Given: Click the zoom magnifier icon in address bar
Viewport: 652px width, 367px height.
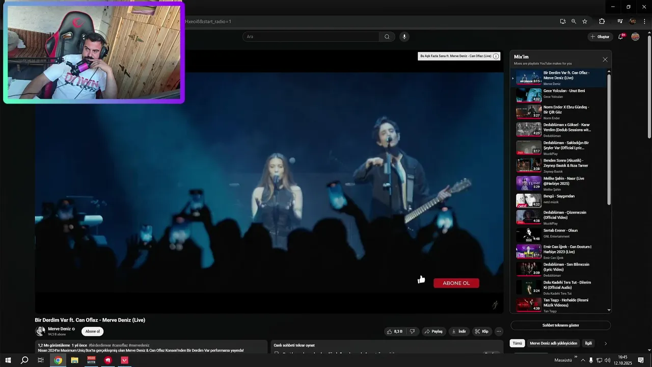Looking at the screenshot, I should pyautogui.click(x=574, y=21).
